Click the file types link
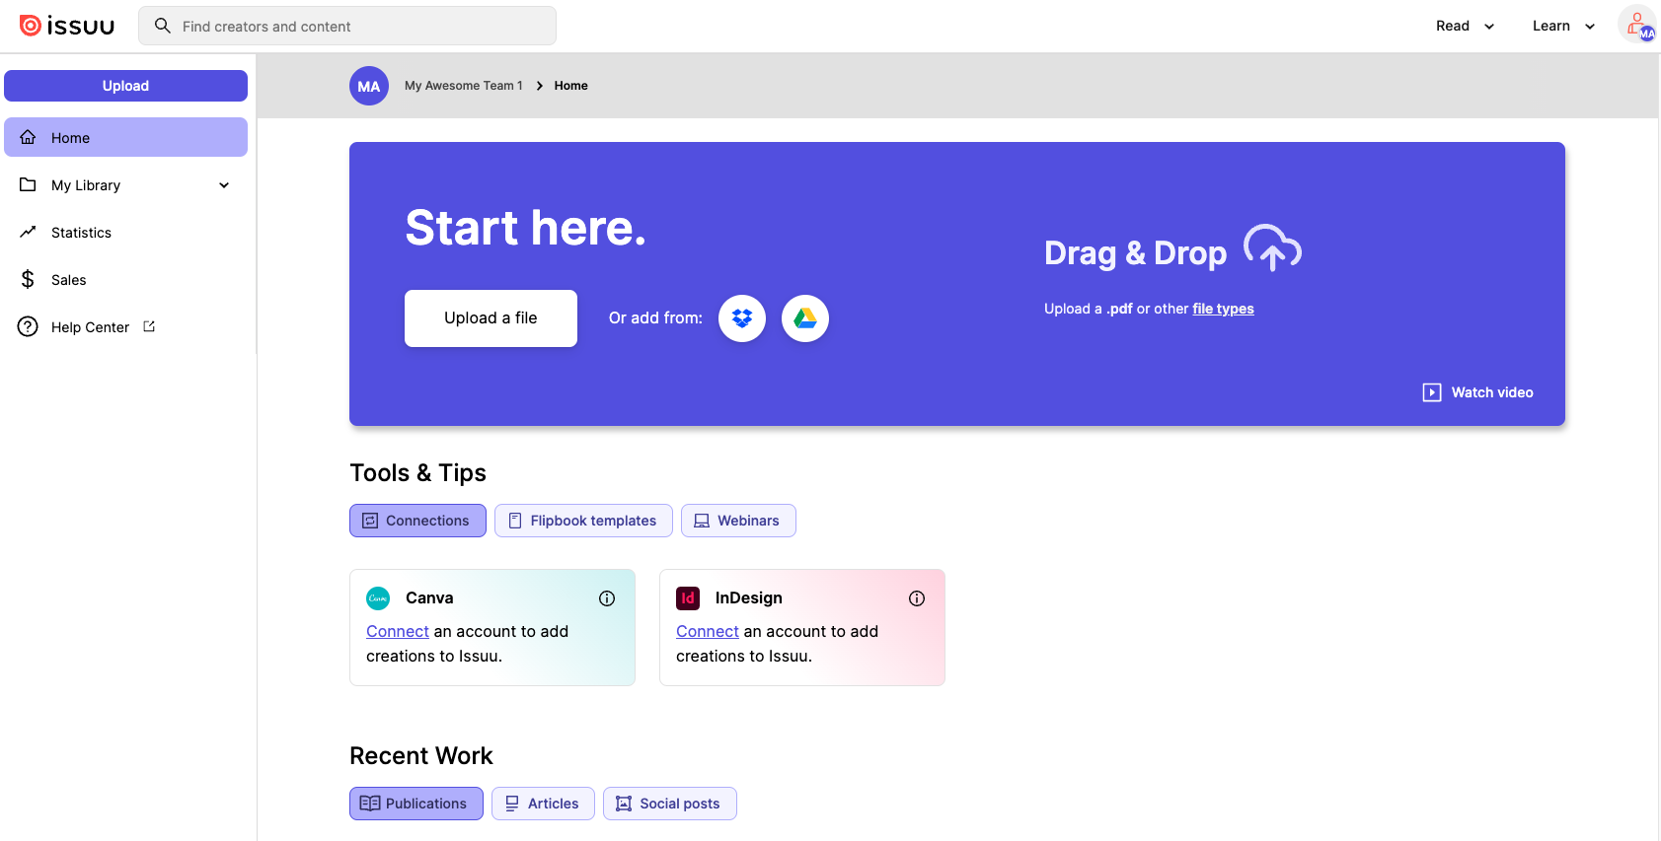1661x841 pixels. (1223, 309)
